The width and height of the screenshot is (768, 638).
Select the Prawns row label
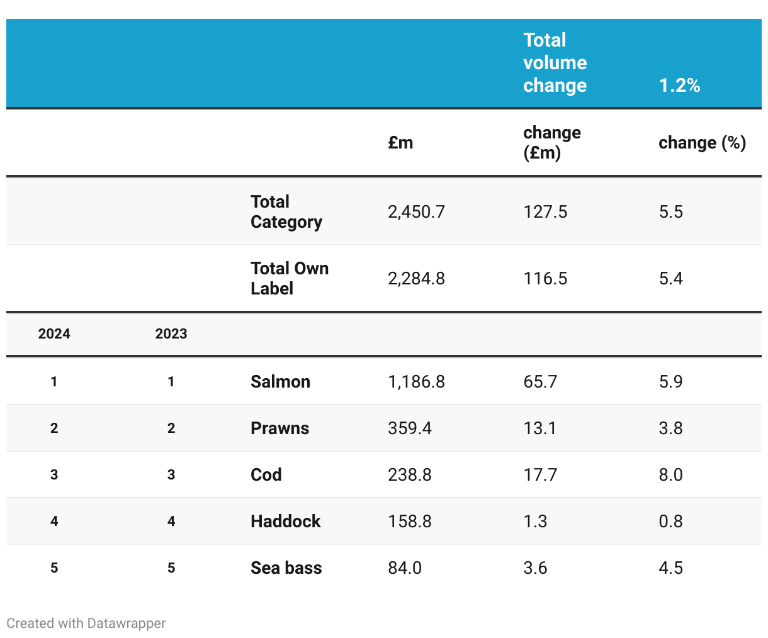280,428
